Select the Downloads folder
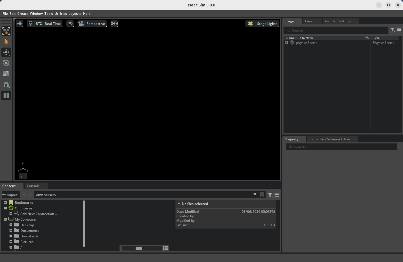The image size is (403, 262). tap(29, 236)
